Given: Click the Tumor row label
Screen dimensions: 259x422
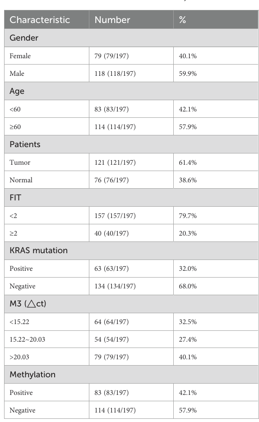Looking at the screenshot, I should tap(20, 162).
